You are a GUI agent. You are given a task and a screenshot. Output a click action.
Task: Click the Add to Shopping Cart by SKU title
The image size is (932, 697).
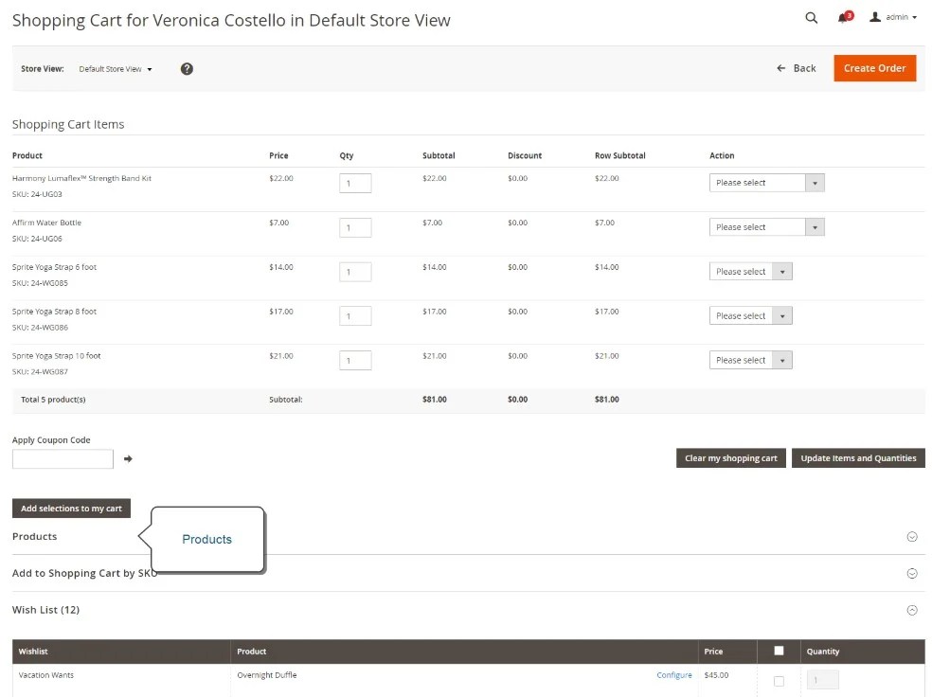click(x=85, y=573)
